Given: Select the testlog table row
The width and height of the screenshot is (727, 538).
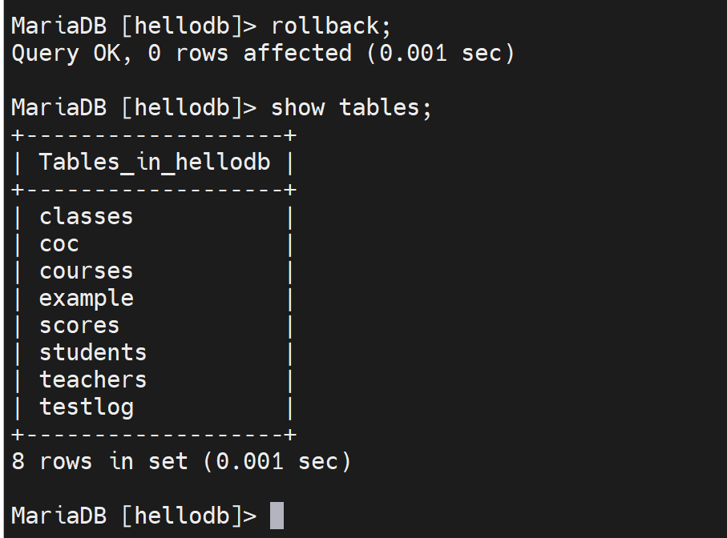Looking at the screenshot, I should pos(86,407).
